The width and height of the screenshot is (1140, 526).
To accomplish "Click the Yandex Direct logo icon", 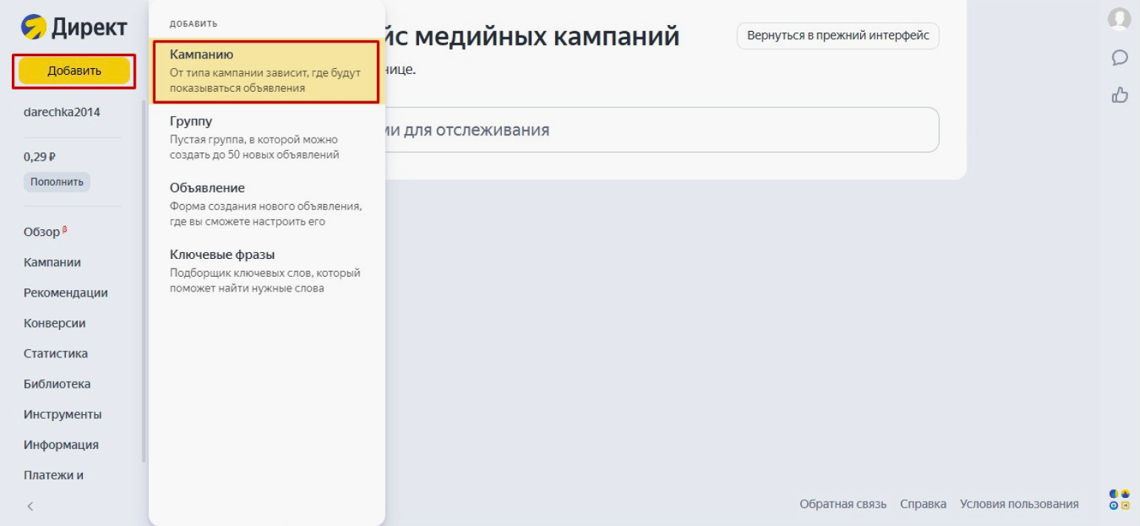I will point(33,27).
